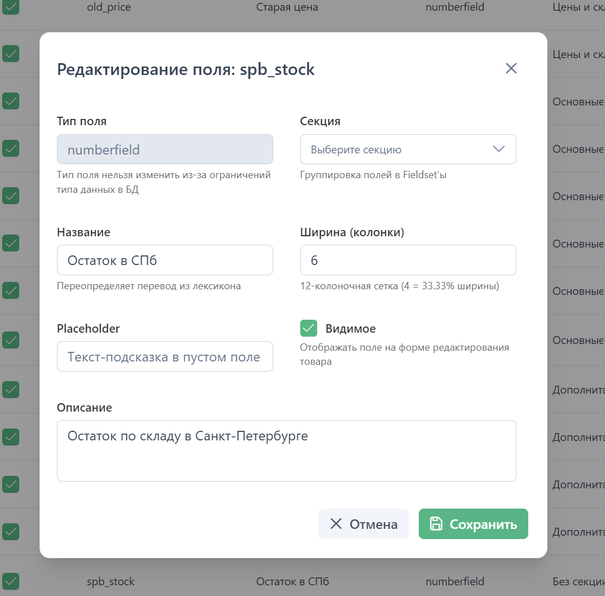The height and width of the screenshot is (596, 605).
Task: Focus the Название field with 'Остаток в СПб'
Action: 165,260
